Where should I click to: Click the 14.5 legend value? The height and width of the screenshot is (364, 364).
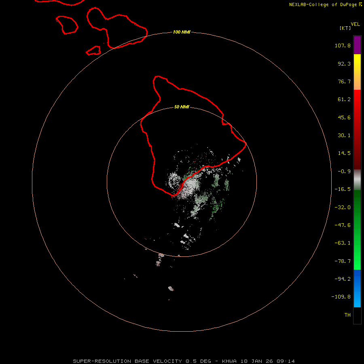click(x=344, y=153)
